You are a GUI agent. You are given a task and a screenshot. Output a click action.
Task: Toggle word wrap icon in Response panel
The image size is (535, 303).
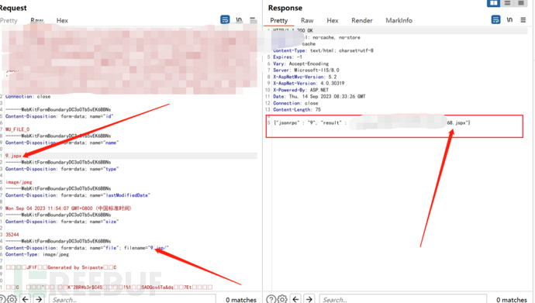pyautogui.click(x=495, y=20)
